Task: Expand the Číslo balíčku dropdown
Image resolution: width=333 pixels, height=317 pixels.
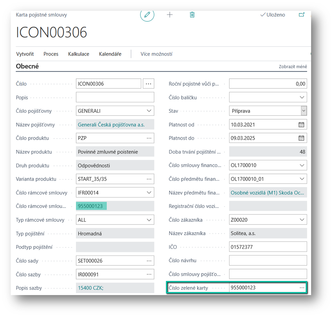Action: pos(302,97)
